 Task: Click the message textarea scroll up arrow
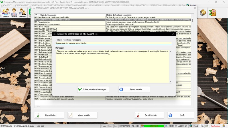coord(170,51)
